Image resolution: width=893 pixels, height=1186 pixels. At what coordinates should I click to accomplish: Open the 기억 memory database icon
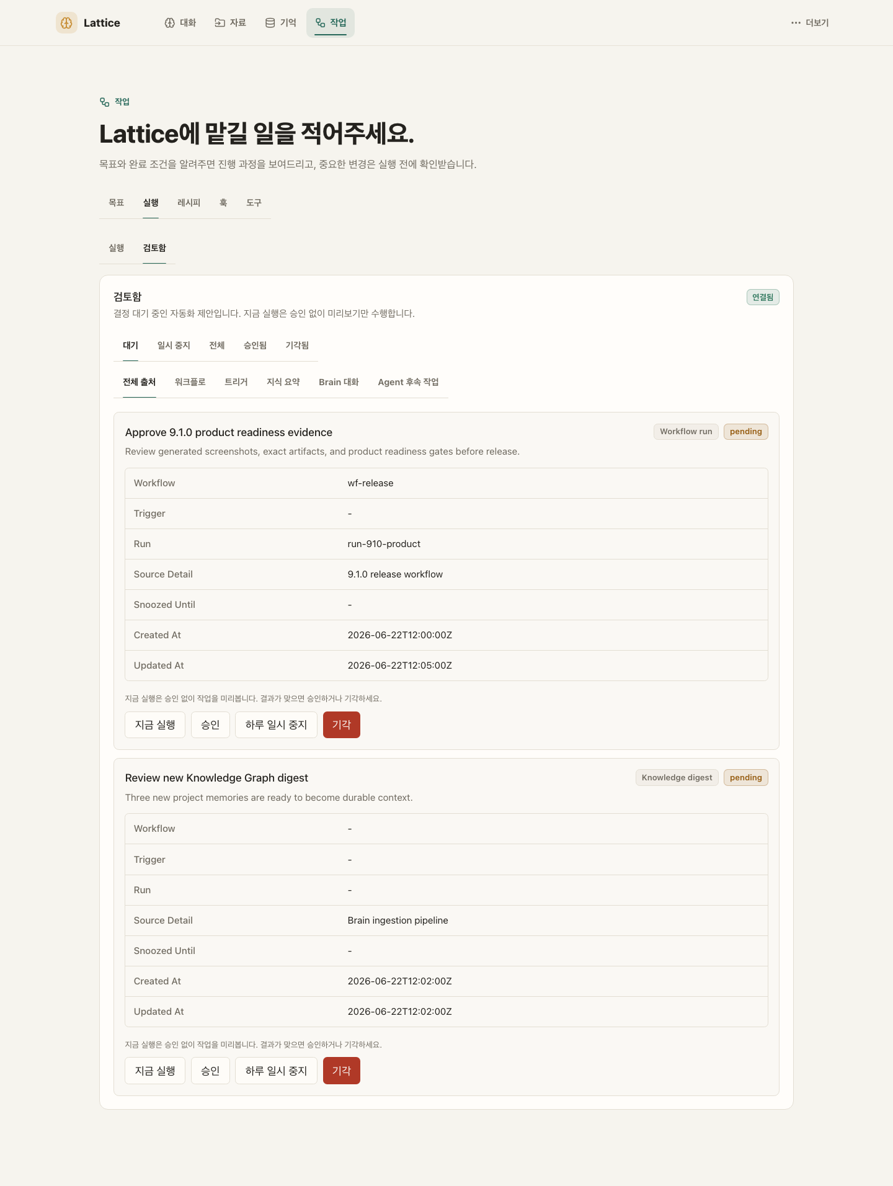pyautogui.click(x=270, y=23)
